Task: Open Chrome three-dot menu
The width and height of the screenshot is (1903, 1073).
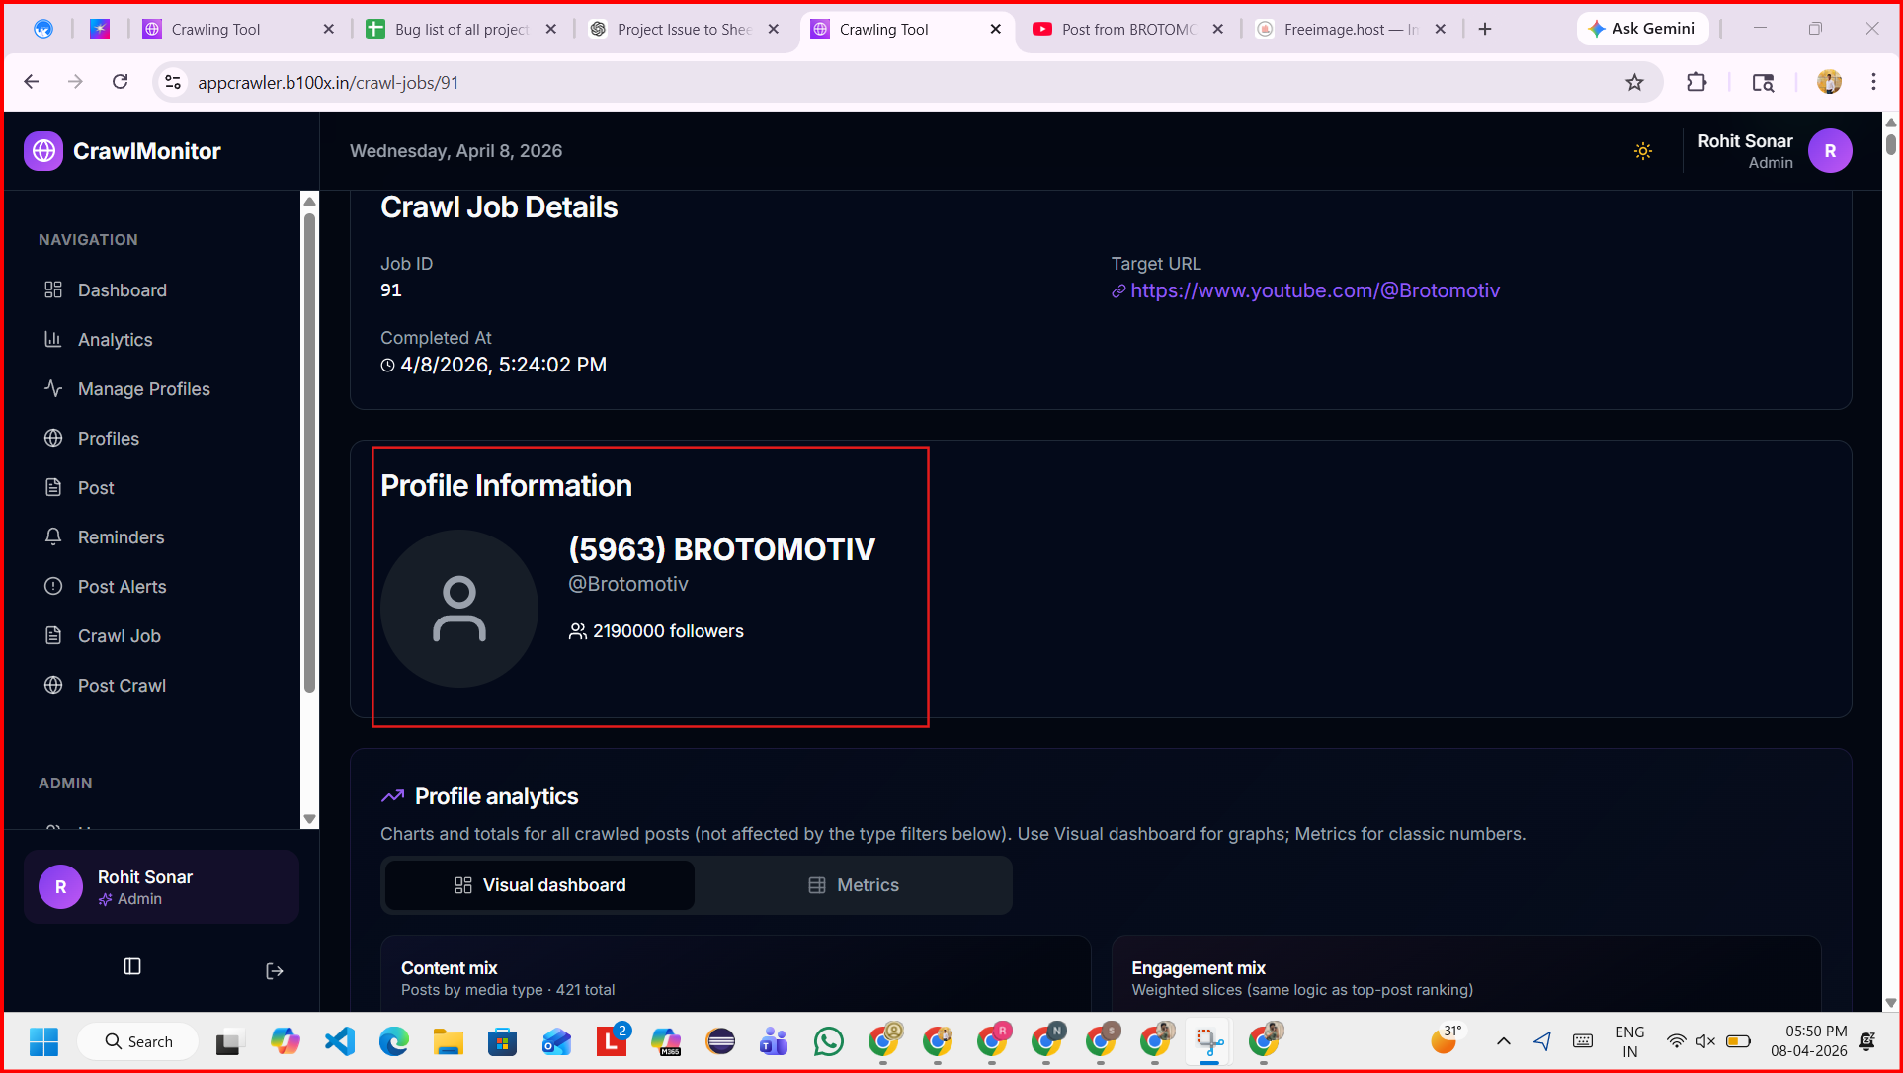Action: 1872,82
